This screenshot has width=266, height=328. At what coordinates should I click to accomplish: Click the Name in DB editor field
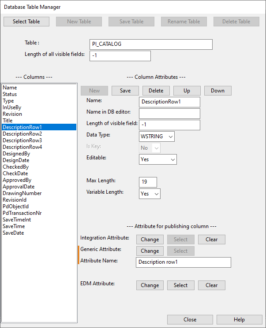tap(169, 114)
